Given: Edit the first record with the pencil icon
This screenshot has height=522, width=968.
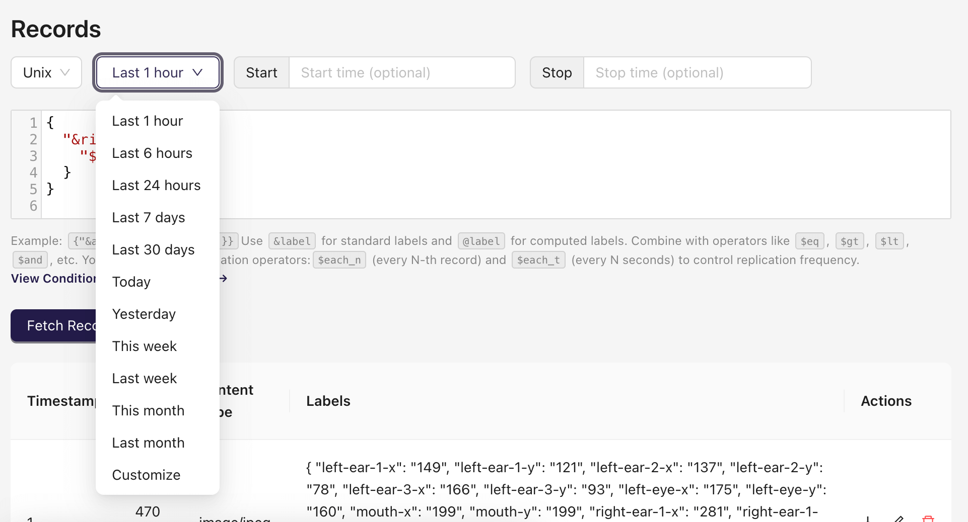Looking at the screenshot, I should click(899, 520).
